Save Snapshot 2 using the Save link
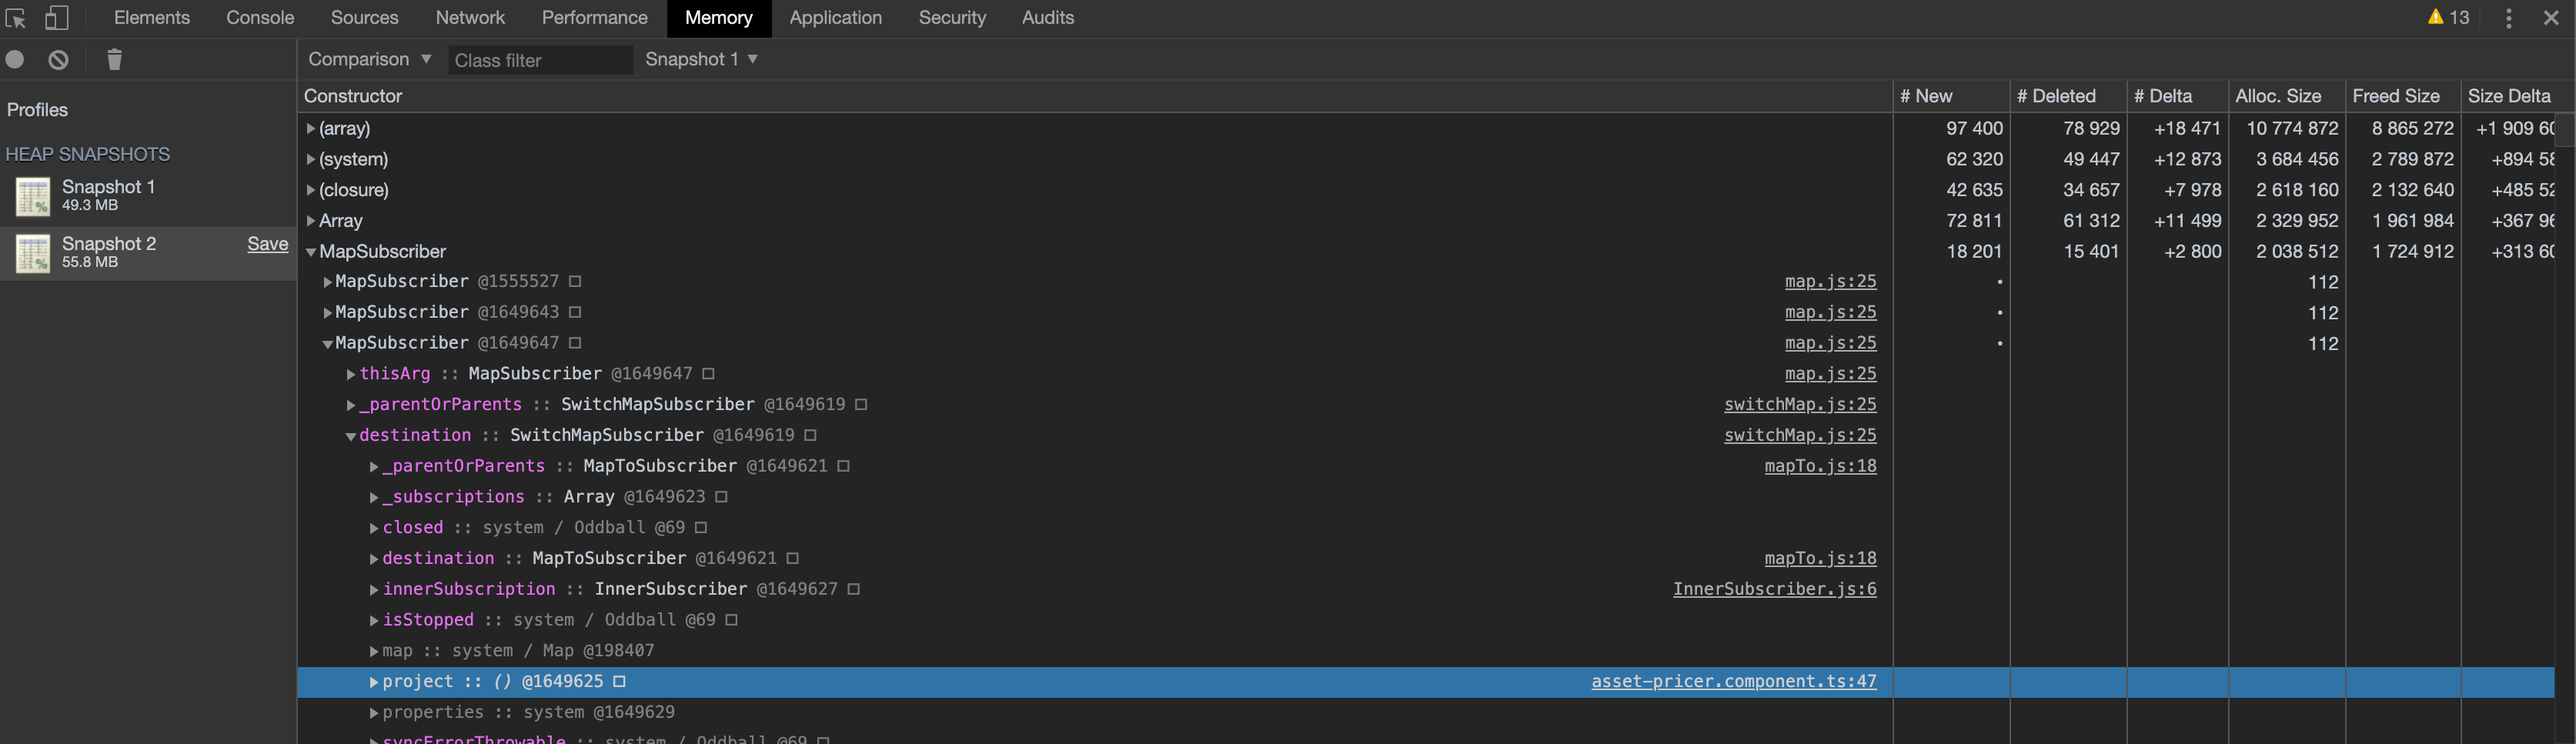 267,243
